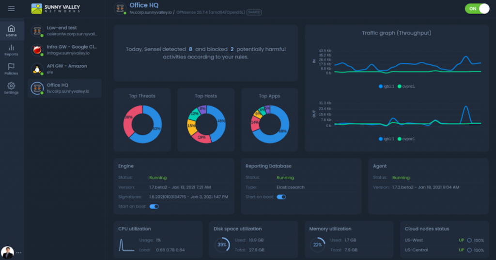This screenshot has height=260, width=496.
Task: Click detected count 8 link
Action: (190, 49)
